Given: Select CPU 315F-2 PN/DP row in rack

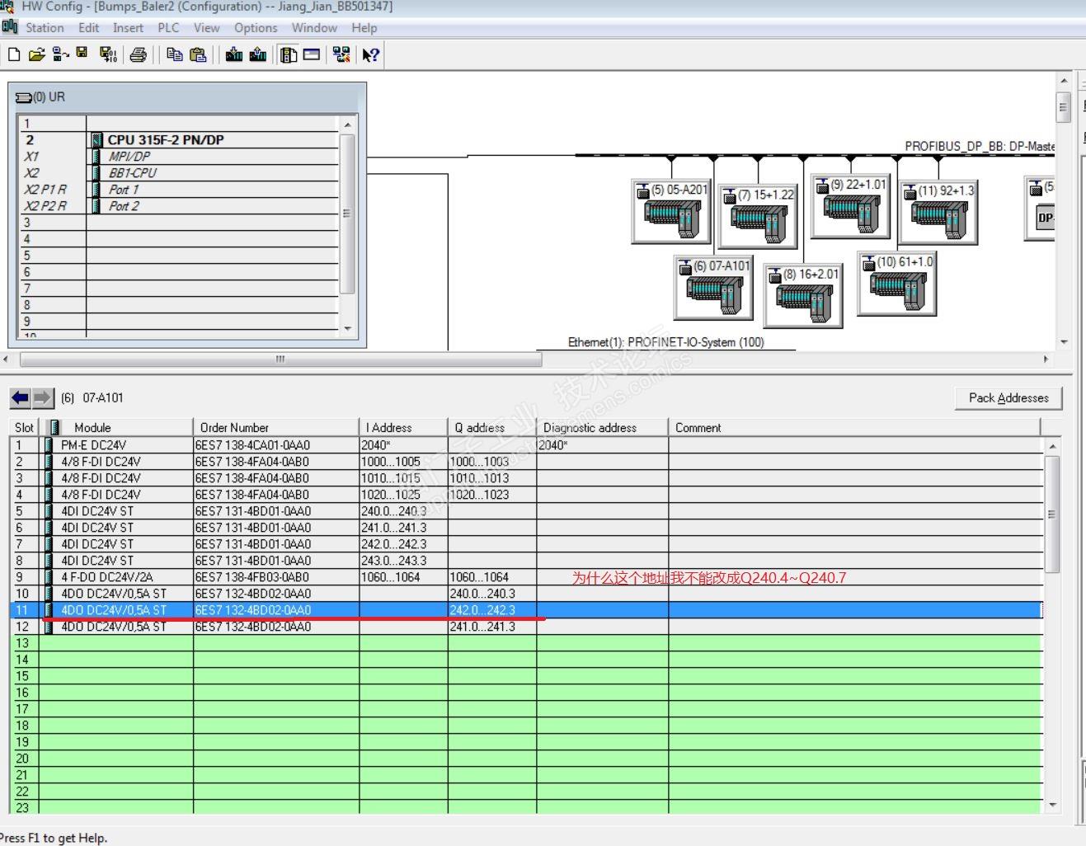Looking at the screenshot, I should [179, 140].
